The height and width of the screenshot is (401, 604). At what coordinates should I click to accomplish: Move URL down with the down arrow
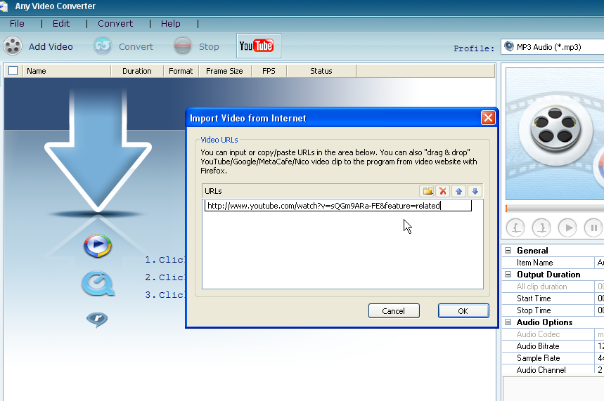click(475, 191)
